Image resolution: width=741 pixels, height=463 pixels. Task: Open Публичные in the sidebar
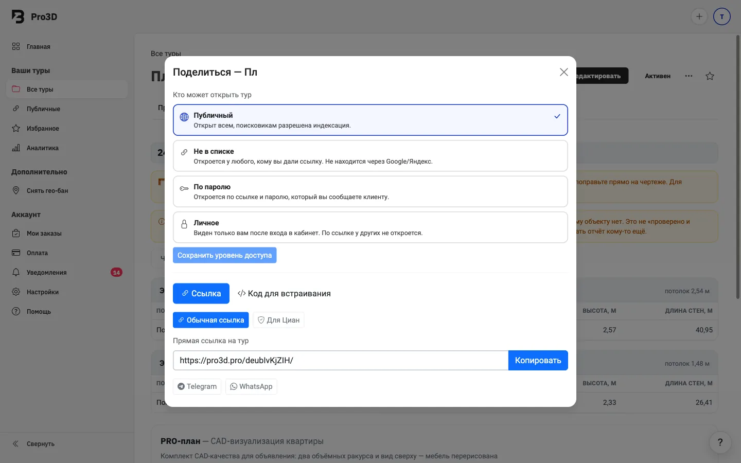[67, 109]
